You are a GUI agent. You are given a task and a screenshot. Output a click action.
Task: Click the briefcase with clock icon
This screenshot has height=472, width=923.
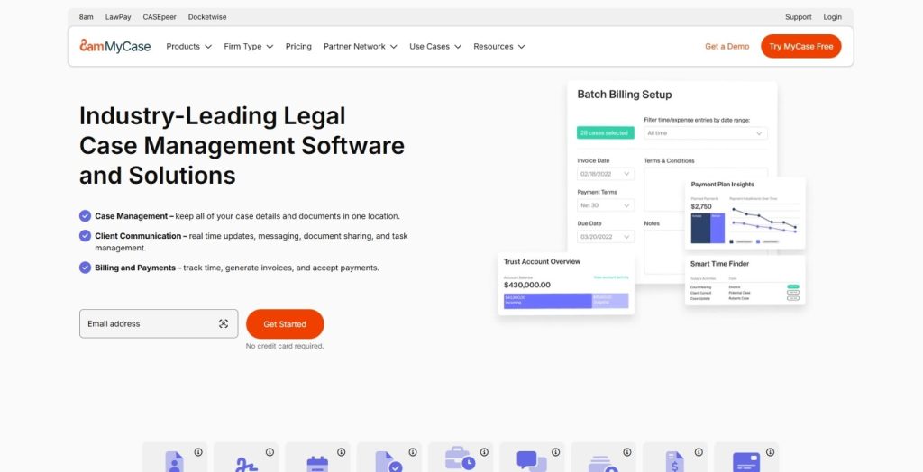(460, 461)
